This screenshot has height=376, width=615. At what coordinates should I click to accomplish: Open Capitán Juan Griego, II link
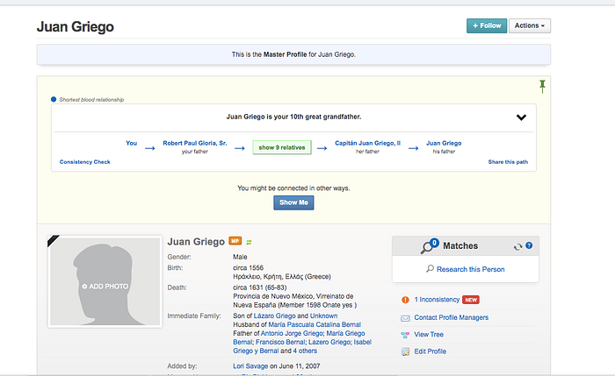367,143
